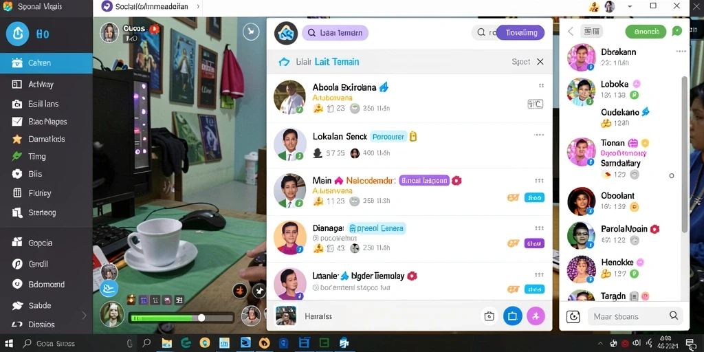Go back with the left chevron arrow
The height and width of the screenshot is (352, 704).
tap(571, 32)
